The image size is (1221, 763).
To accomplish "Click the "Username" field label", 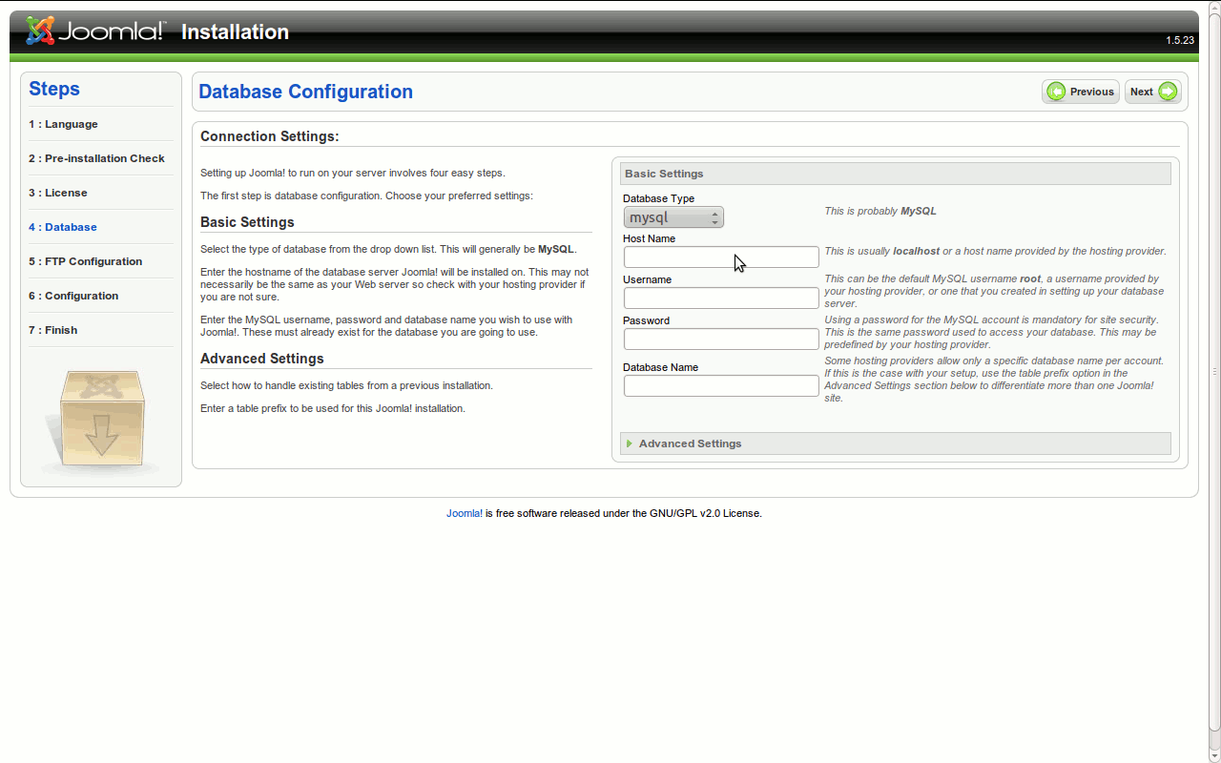I will click(648, 279).
